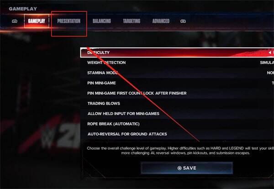Select the Advanced tab
The width and height of the screenshot is (274, 189).
161,21
